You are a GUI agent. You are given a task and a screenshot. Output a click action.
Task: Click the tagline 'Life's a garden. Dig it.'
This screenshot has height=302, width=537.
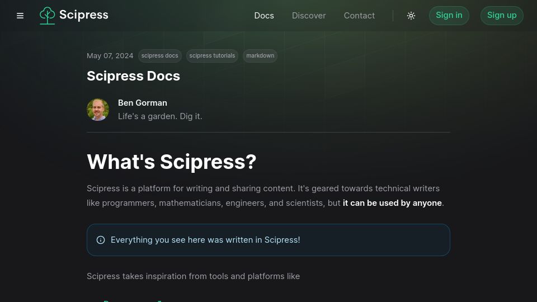(x=160, y=116)
